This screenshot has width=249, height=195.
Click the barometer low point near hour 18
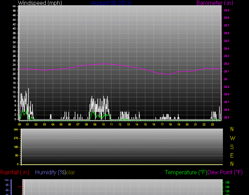(x=168, y=74)
